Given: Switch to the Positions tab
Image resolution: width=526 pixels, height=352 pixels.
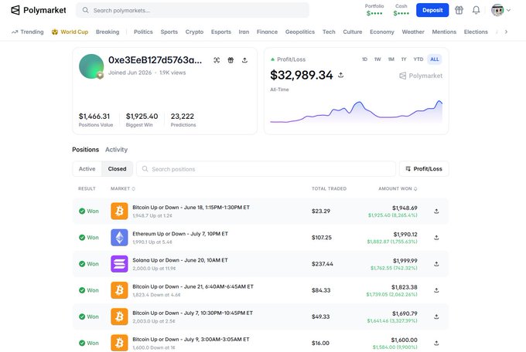Looking at the screenshot, I should pos(86,150).
